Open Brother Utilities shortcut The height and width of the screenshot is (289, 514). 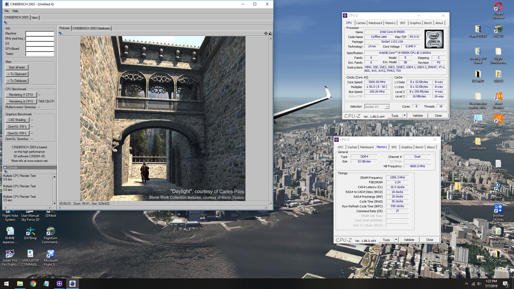click(498, 213)
